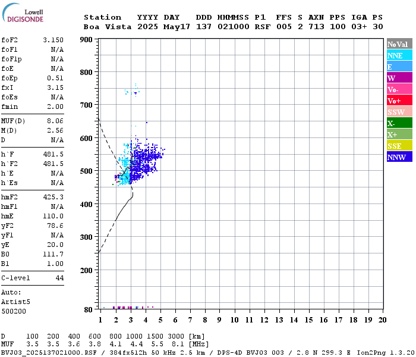The height and width of the screenshot is (357, 416).
Task: Select the Vo- pink legend swatch
Action: [399, 89]
